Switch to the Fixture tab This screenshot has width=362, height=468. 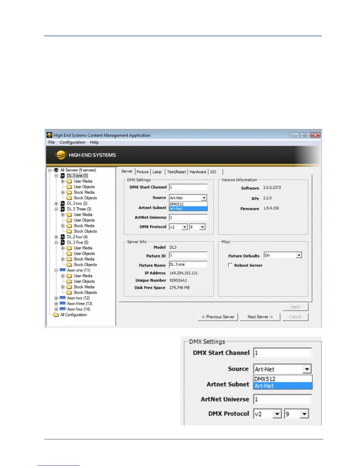[143, 172]
